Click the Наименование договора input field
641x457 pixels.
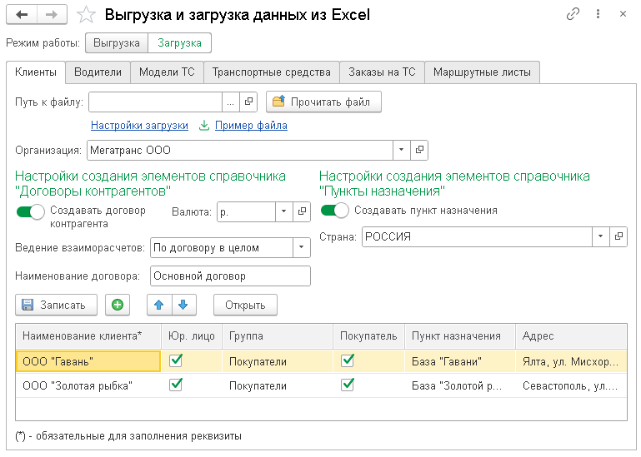coord(230,276)
